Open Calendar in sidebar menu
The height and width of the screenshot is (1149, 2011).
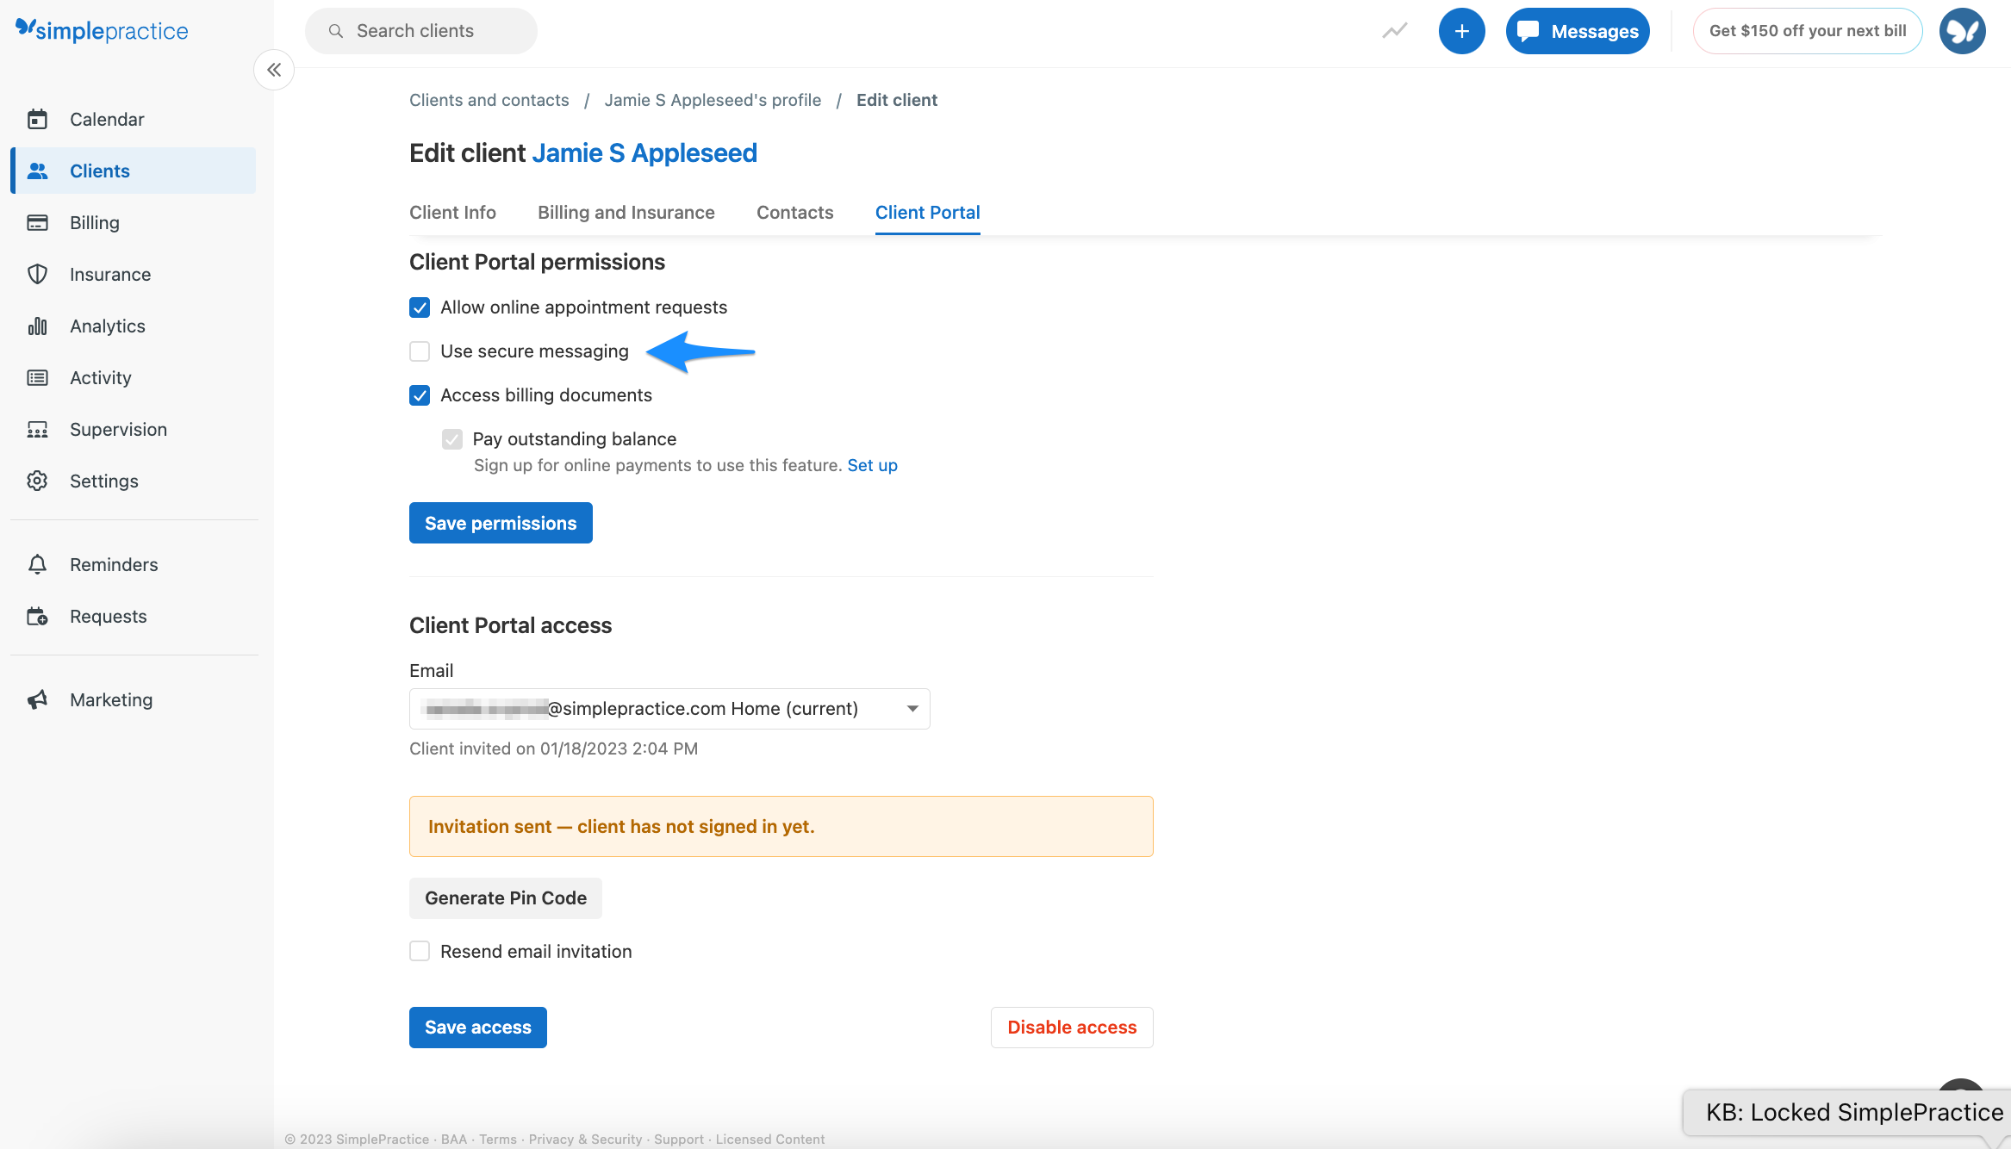[x=134, y=119]
